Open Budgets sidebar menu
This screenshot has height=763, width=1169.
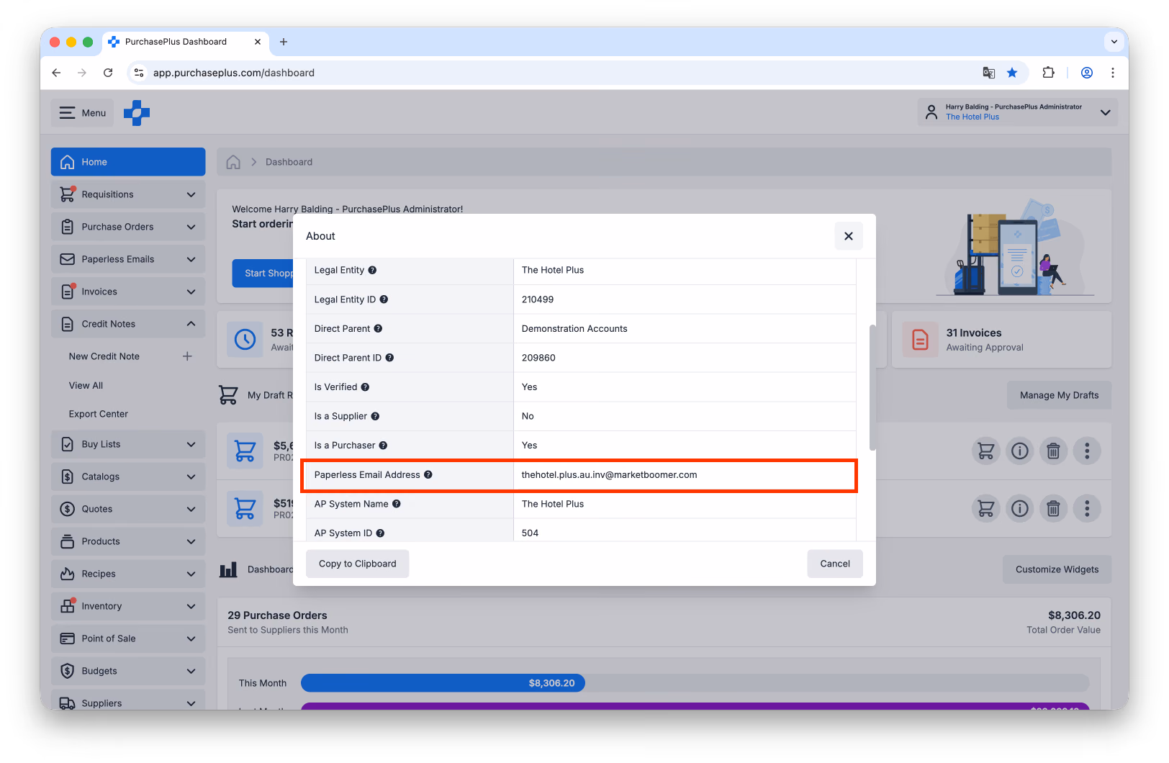(x=128, y=671)
